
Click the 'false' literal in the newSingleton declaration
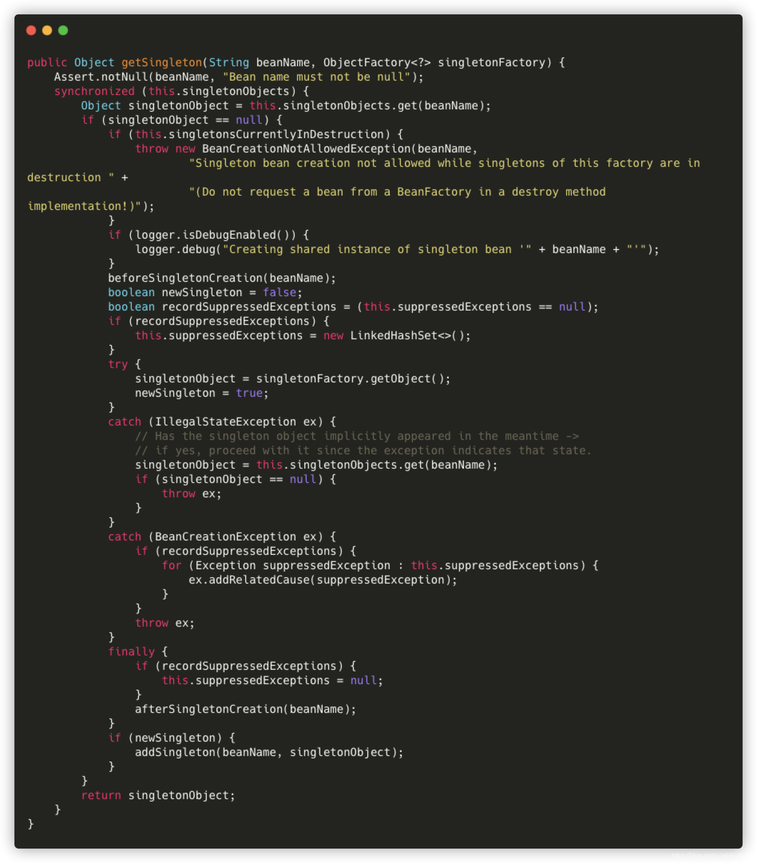279,292
